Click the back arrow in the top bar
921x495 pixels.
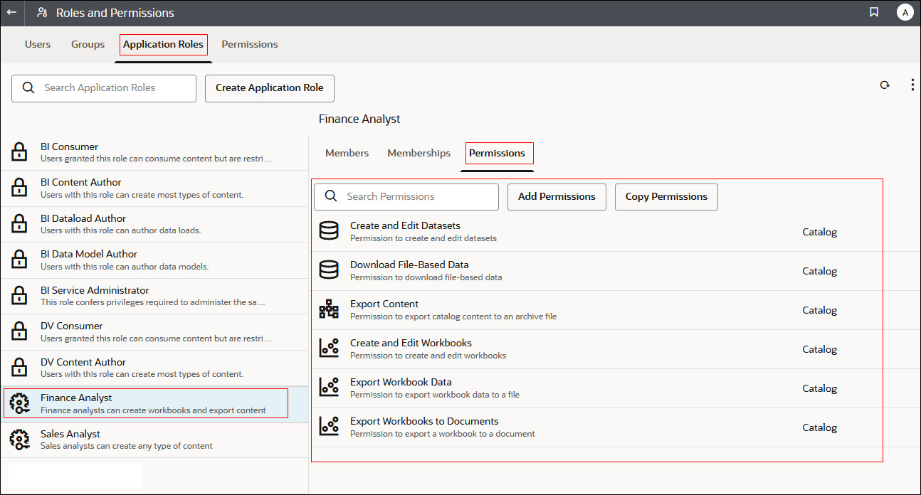coord(11,12)
